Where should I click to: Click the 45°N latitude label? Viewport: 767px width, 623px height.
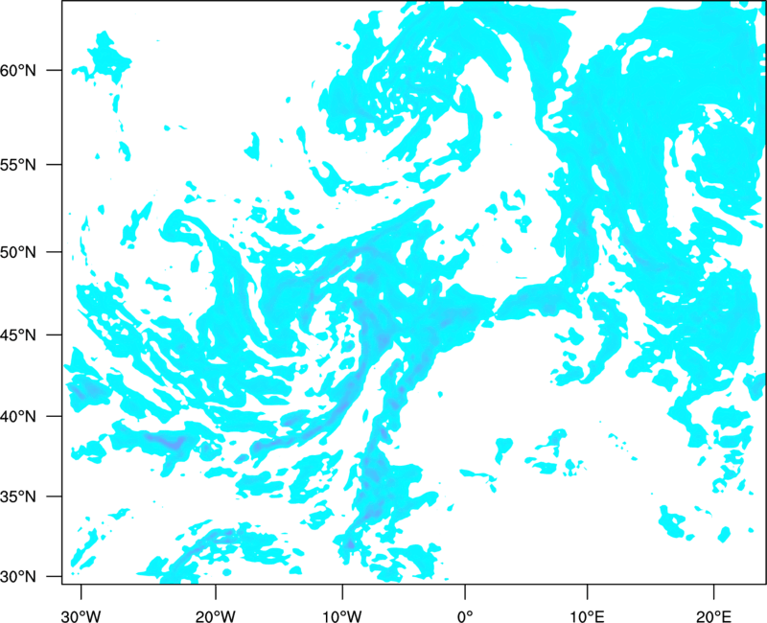(x=18, y=335)
